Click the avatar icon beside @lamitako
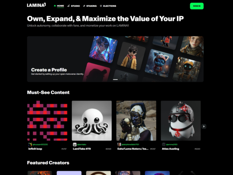 pyautogui.click(x=75, y=144)
